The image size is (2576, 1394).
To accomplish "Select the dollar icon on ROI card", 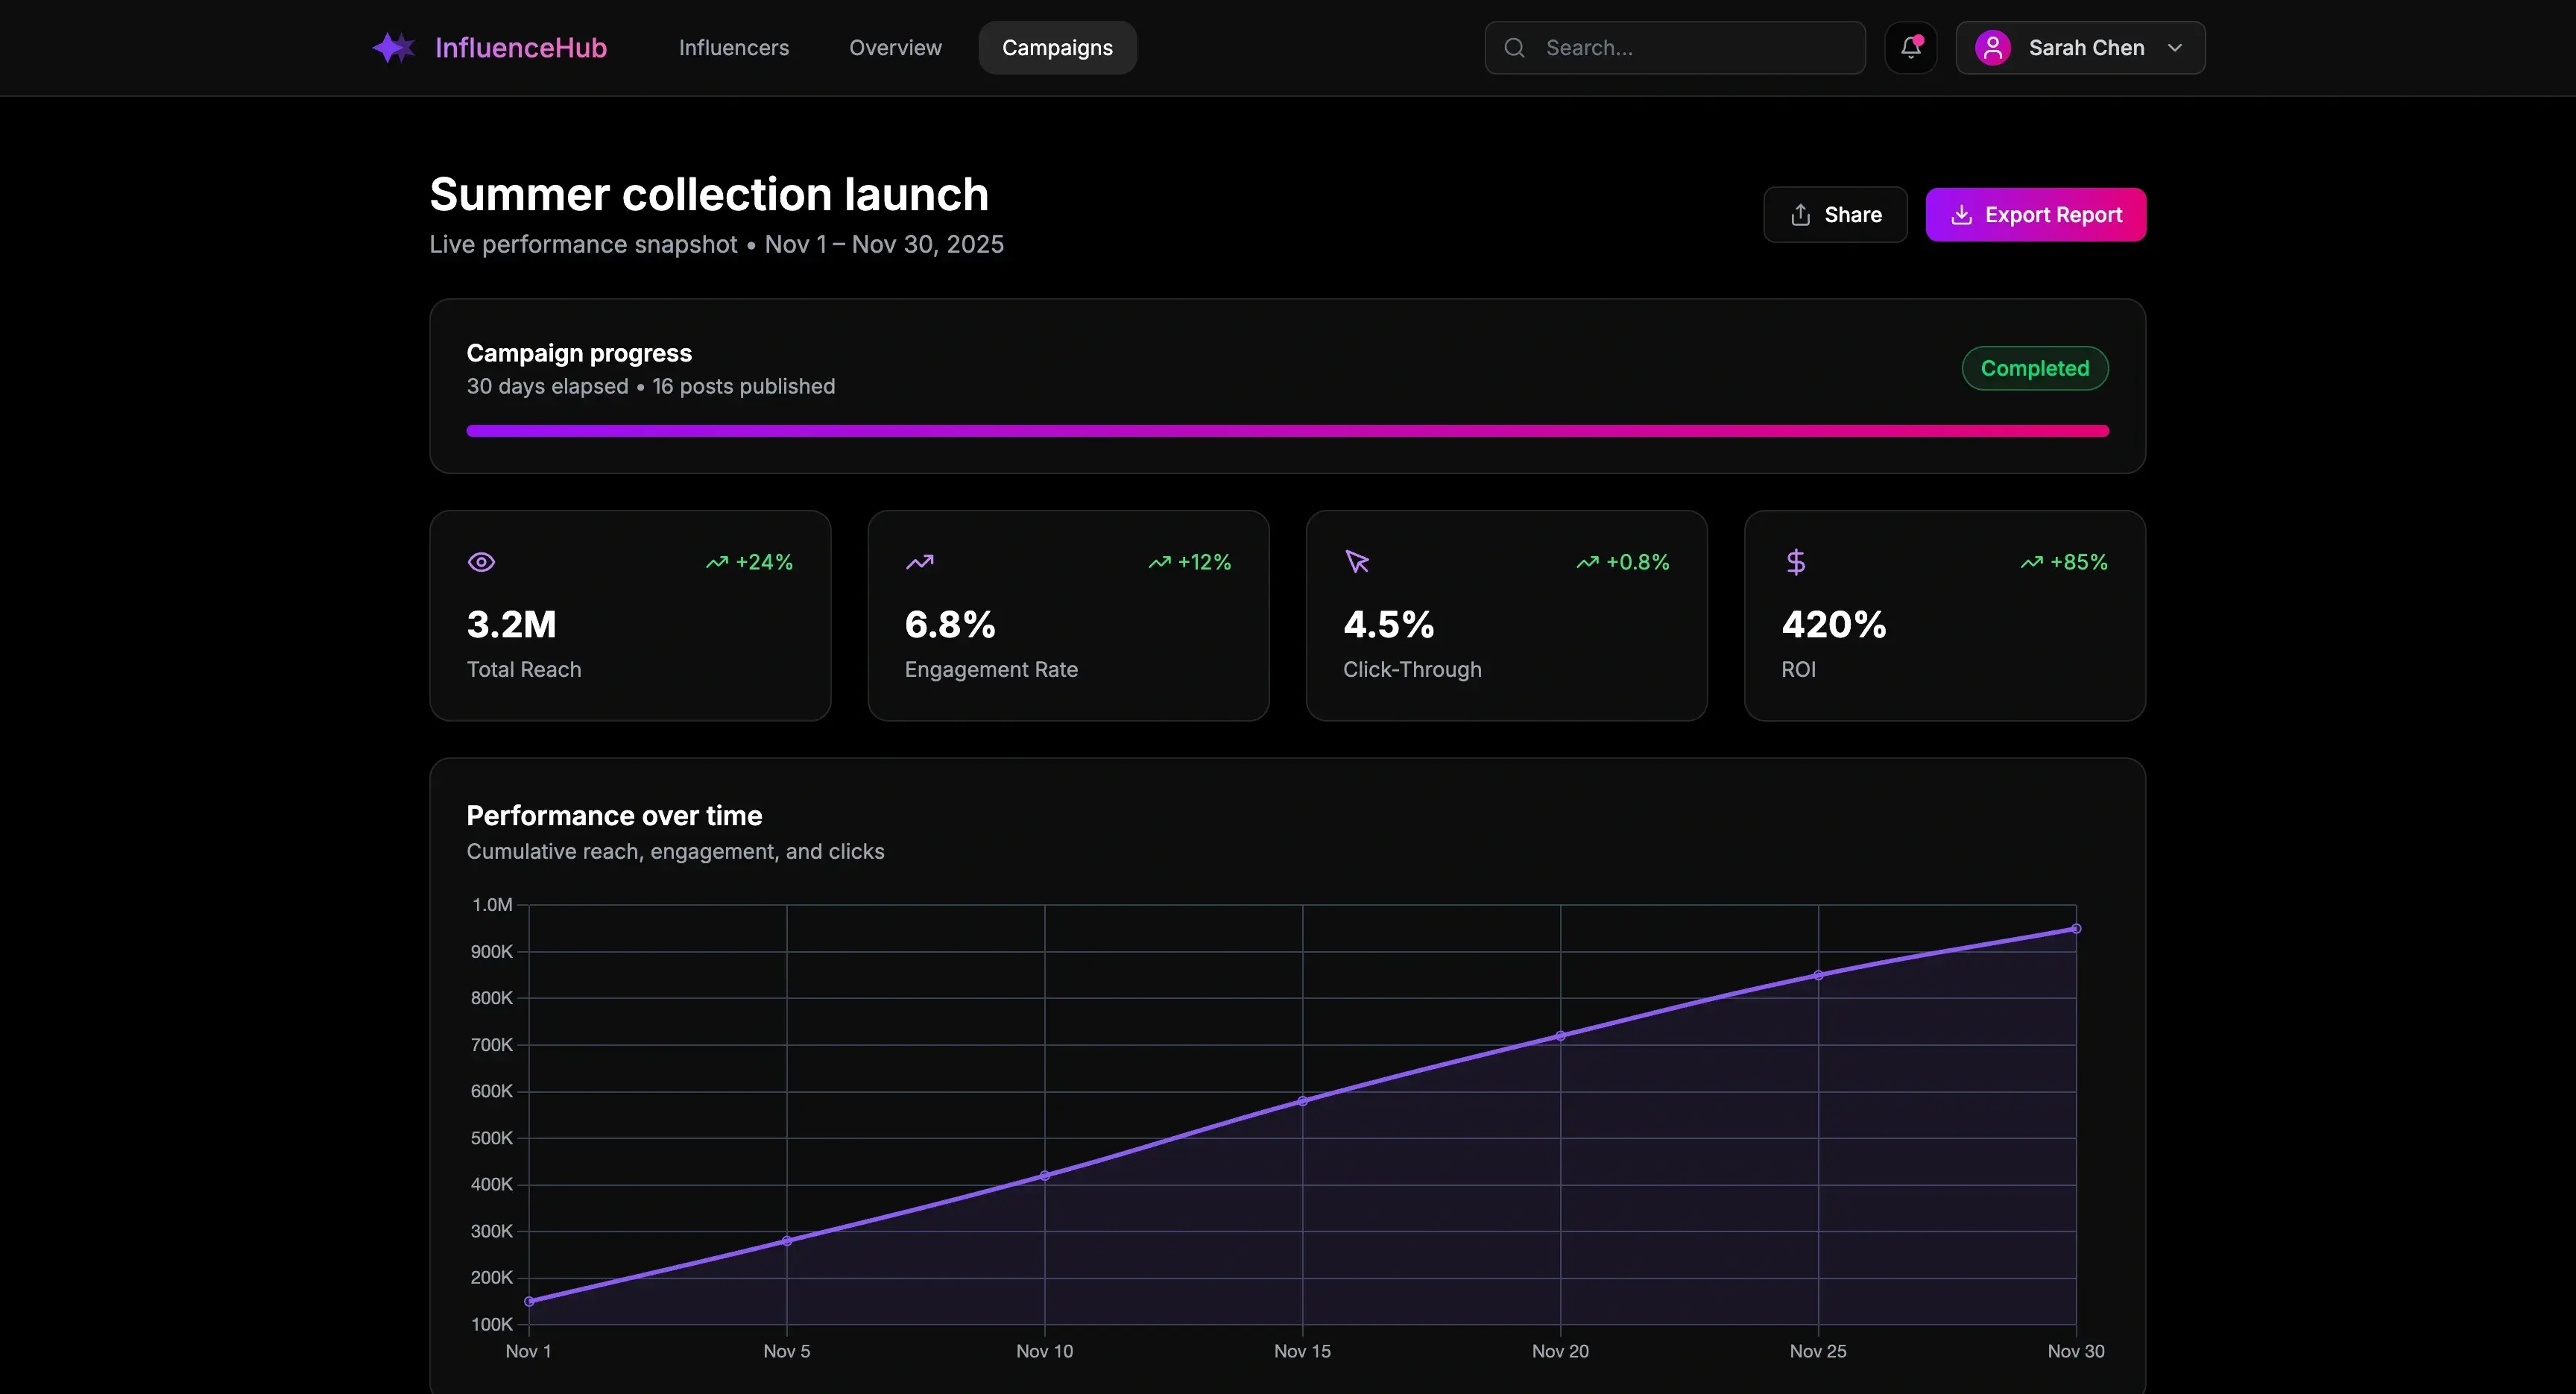I will click(x=1796, y=561).
